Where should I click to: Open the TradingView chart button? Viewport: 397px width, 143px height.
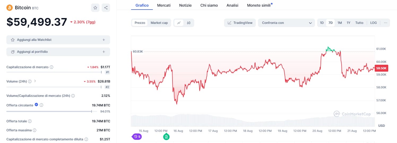click(240, 23)
